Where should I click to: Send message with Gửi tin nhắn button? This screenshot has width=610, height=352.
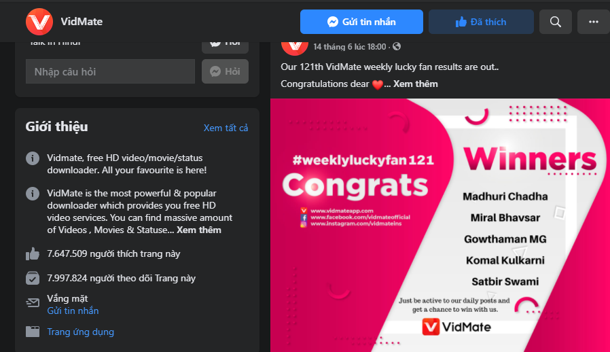click(x=361, y=22)
